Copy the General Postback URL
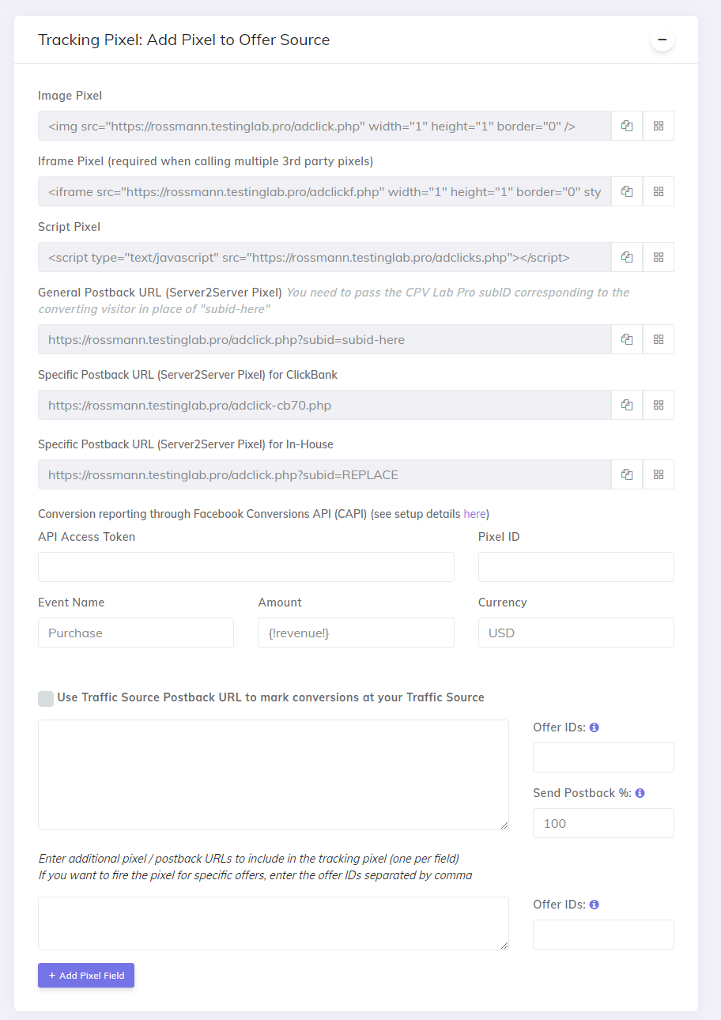The height and width of the screenshot is (1020, 721). tap(627, 339)
